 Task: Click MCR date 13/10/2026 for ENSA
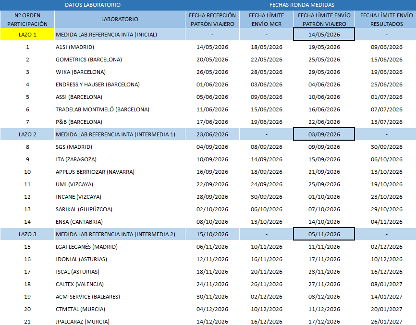[x=267, y=222]
